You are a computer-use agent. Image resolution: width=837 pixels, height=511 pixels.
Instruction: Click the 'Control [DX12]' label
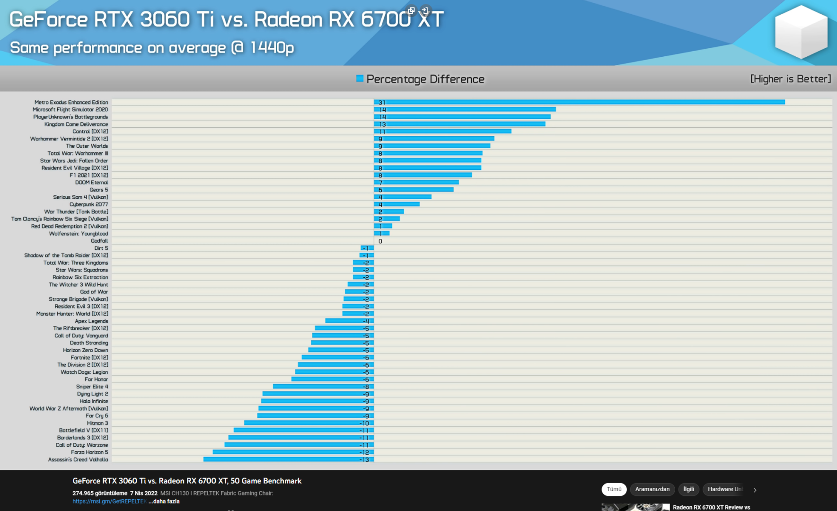[90, 132]
